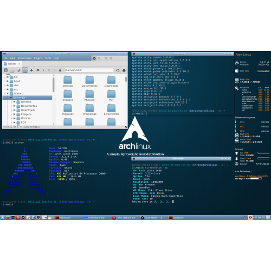Toggle the fourth panel button in menubar
Viewport: 271px width, 271px height.
point(111,58)
